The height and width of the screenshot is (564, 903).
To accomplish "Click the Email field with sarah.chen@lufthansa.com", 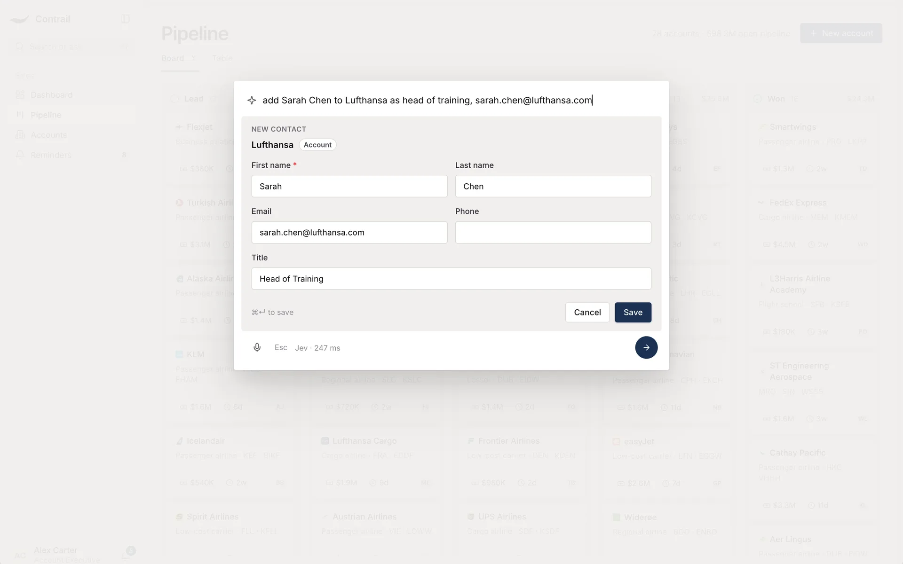I will (349, 232).
